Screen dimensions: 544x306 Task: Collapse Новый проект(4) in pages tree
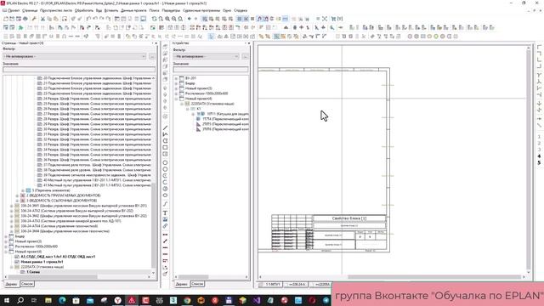click(6, 252)
